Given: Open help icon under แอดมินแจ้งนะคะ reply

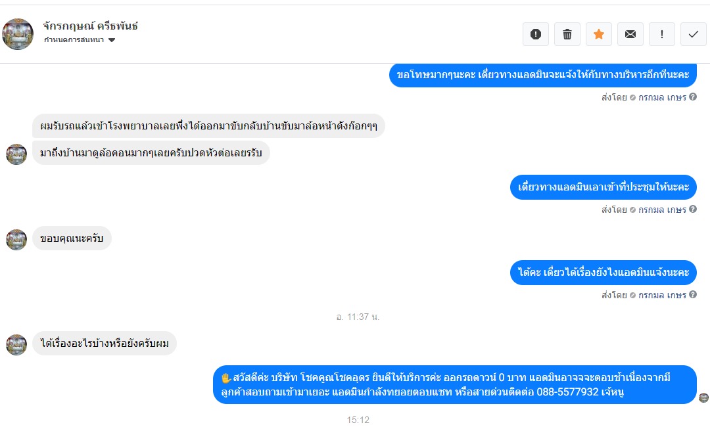Looking at the screenshot, I should click(x=693, y=295).
